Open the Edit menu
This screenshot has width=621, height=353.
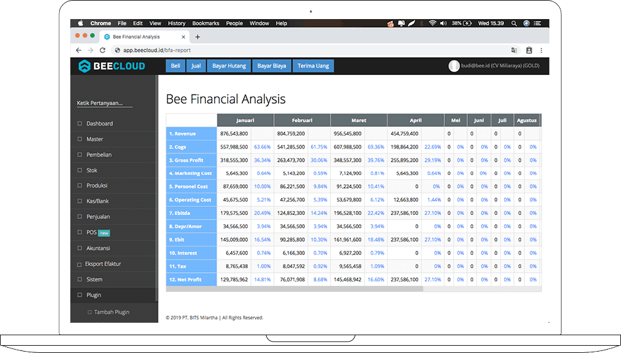tap(138, 24)
